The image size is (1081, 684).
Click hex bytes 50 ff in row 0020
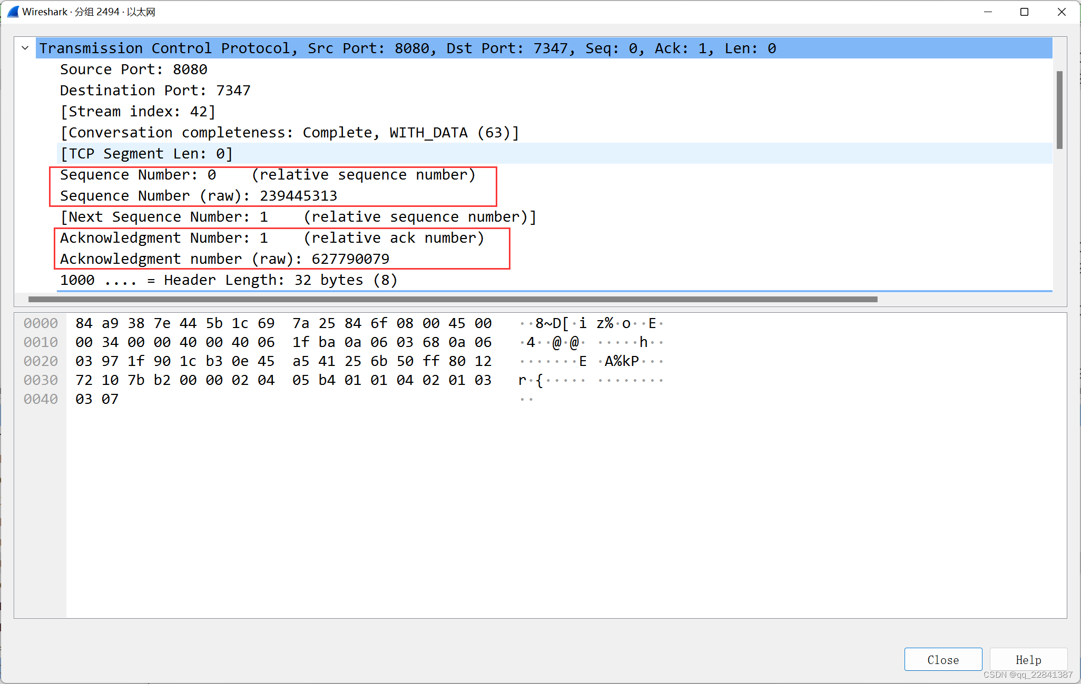418,361
